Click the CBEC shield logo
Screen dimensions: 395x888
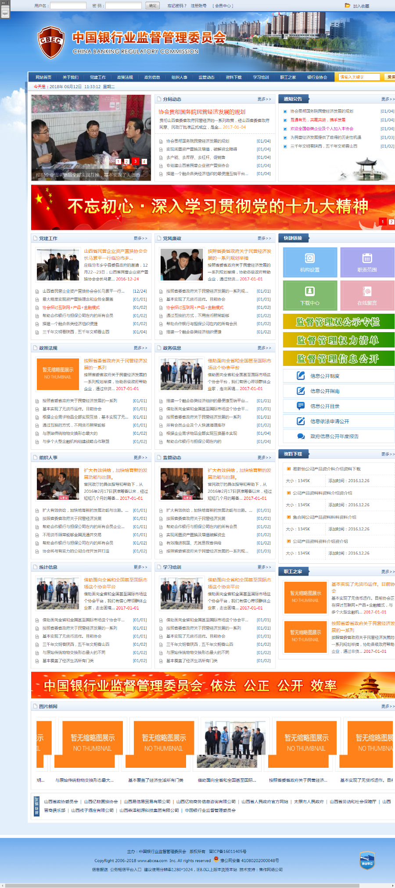[x=50, y=42]
